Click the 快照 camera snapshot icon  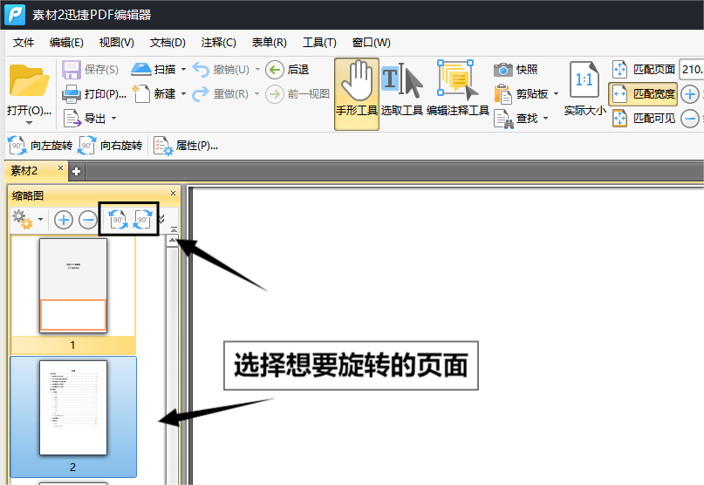(x=503, y=70)
